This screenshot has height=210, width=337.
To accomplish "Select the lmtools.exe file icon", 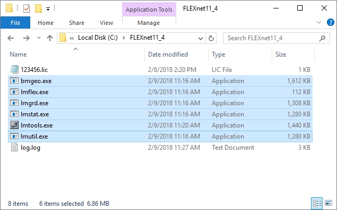I will point(14,125).
